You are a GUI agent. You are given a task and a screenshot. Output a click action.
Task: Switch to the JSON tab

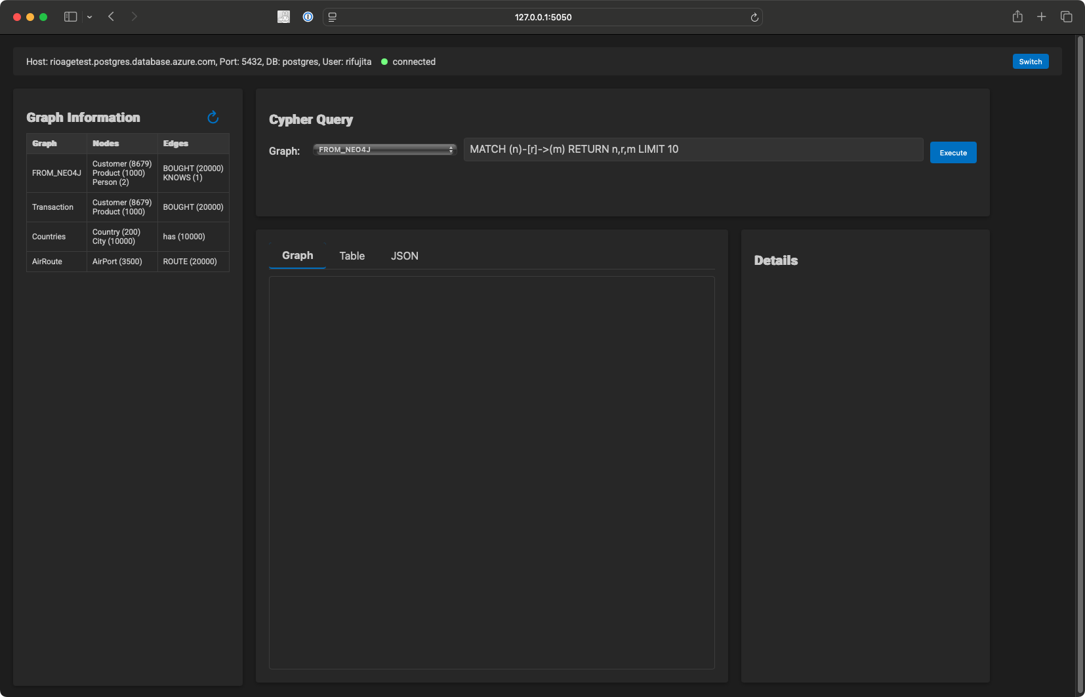404,256
